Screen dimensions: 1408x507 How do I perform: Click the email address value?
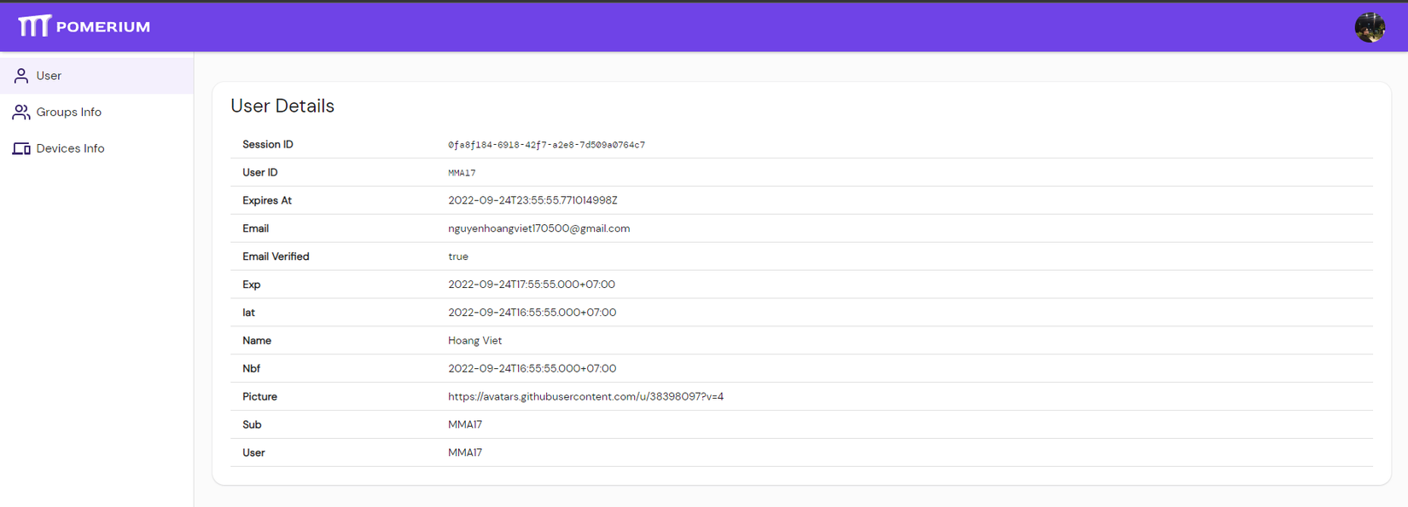point(538,228)
